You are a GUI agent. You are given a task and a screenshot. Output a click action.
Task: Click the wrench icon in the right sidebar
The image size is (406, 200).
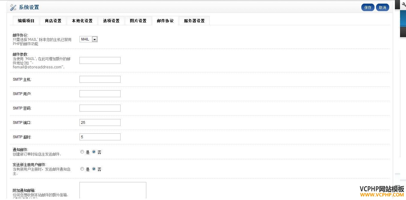coord(404,4)
